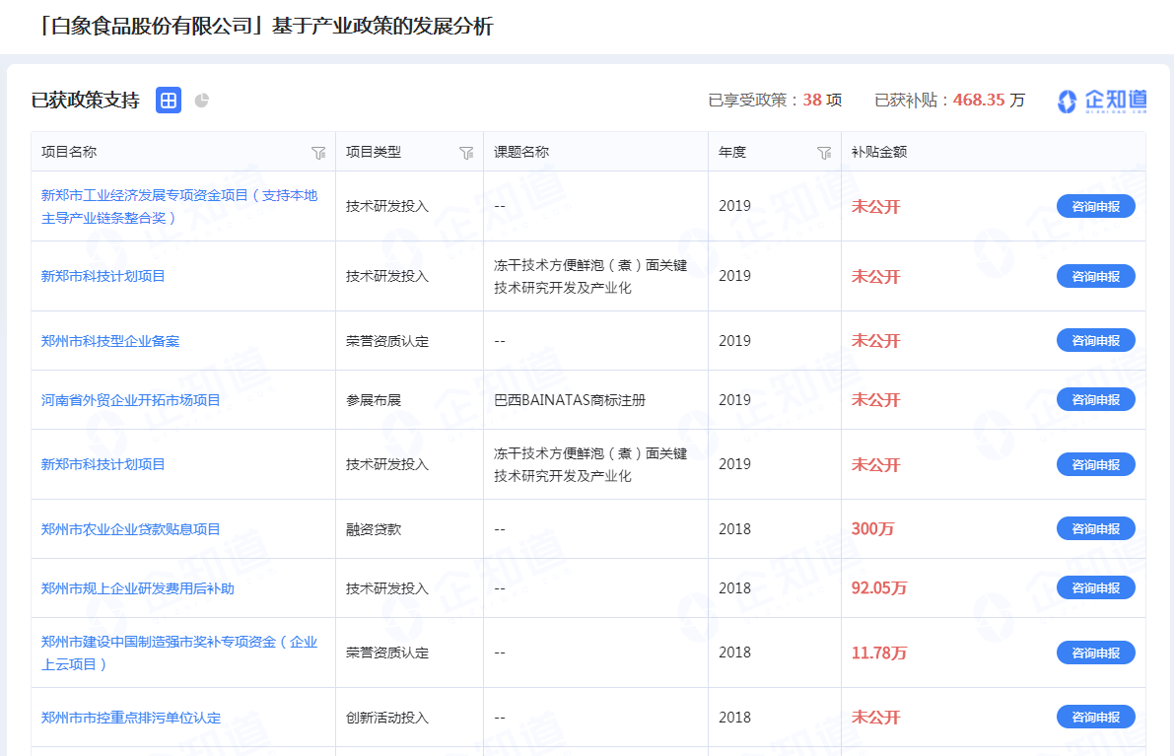Click the 已获补贴 468.35 万 total
This screenshot has height=756, width=1174.
coord(949,101)
